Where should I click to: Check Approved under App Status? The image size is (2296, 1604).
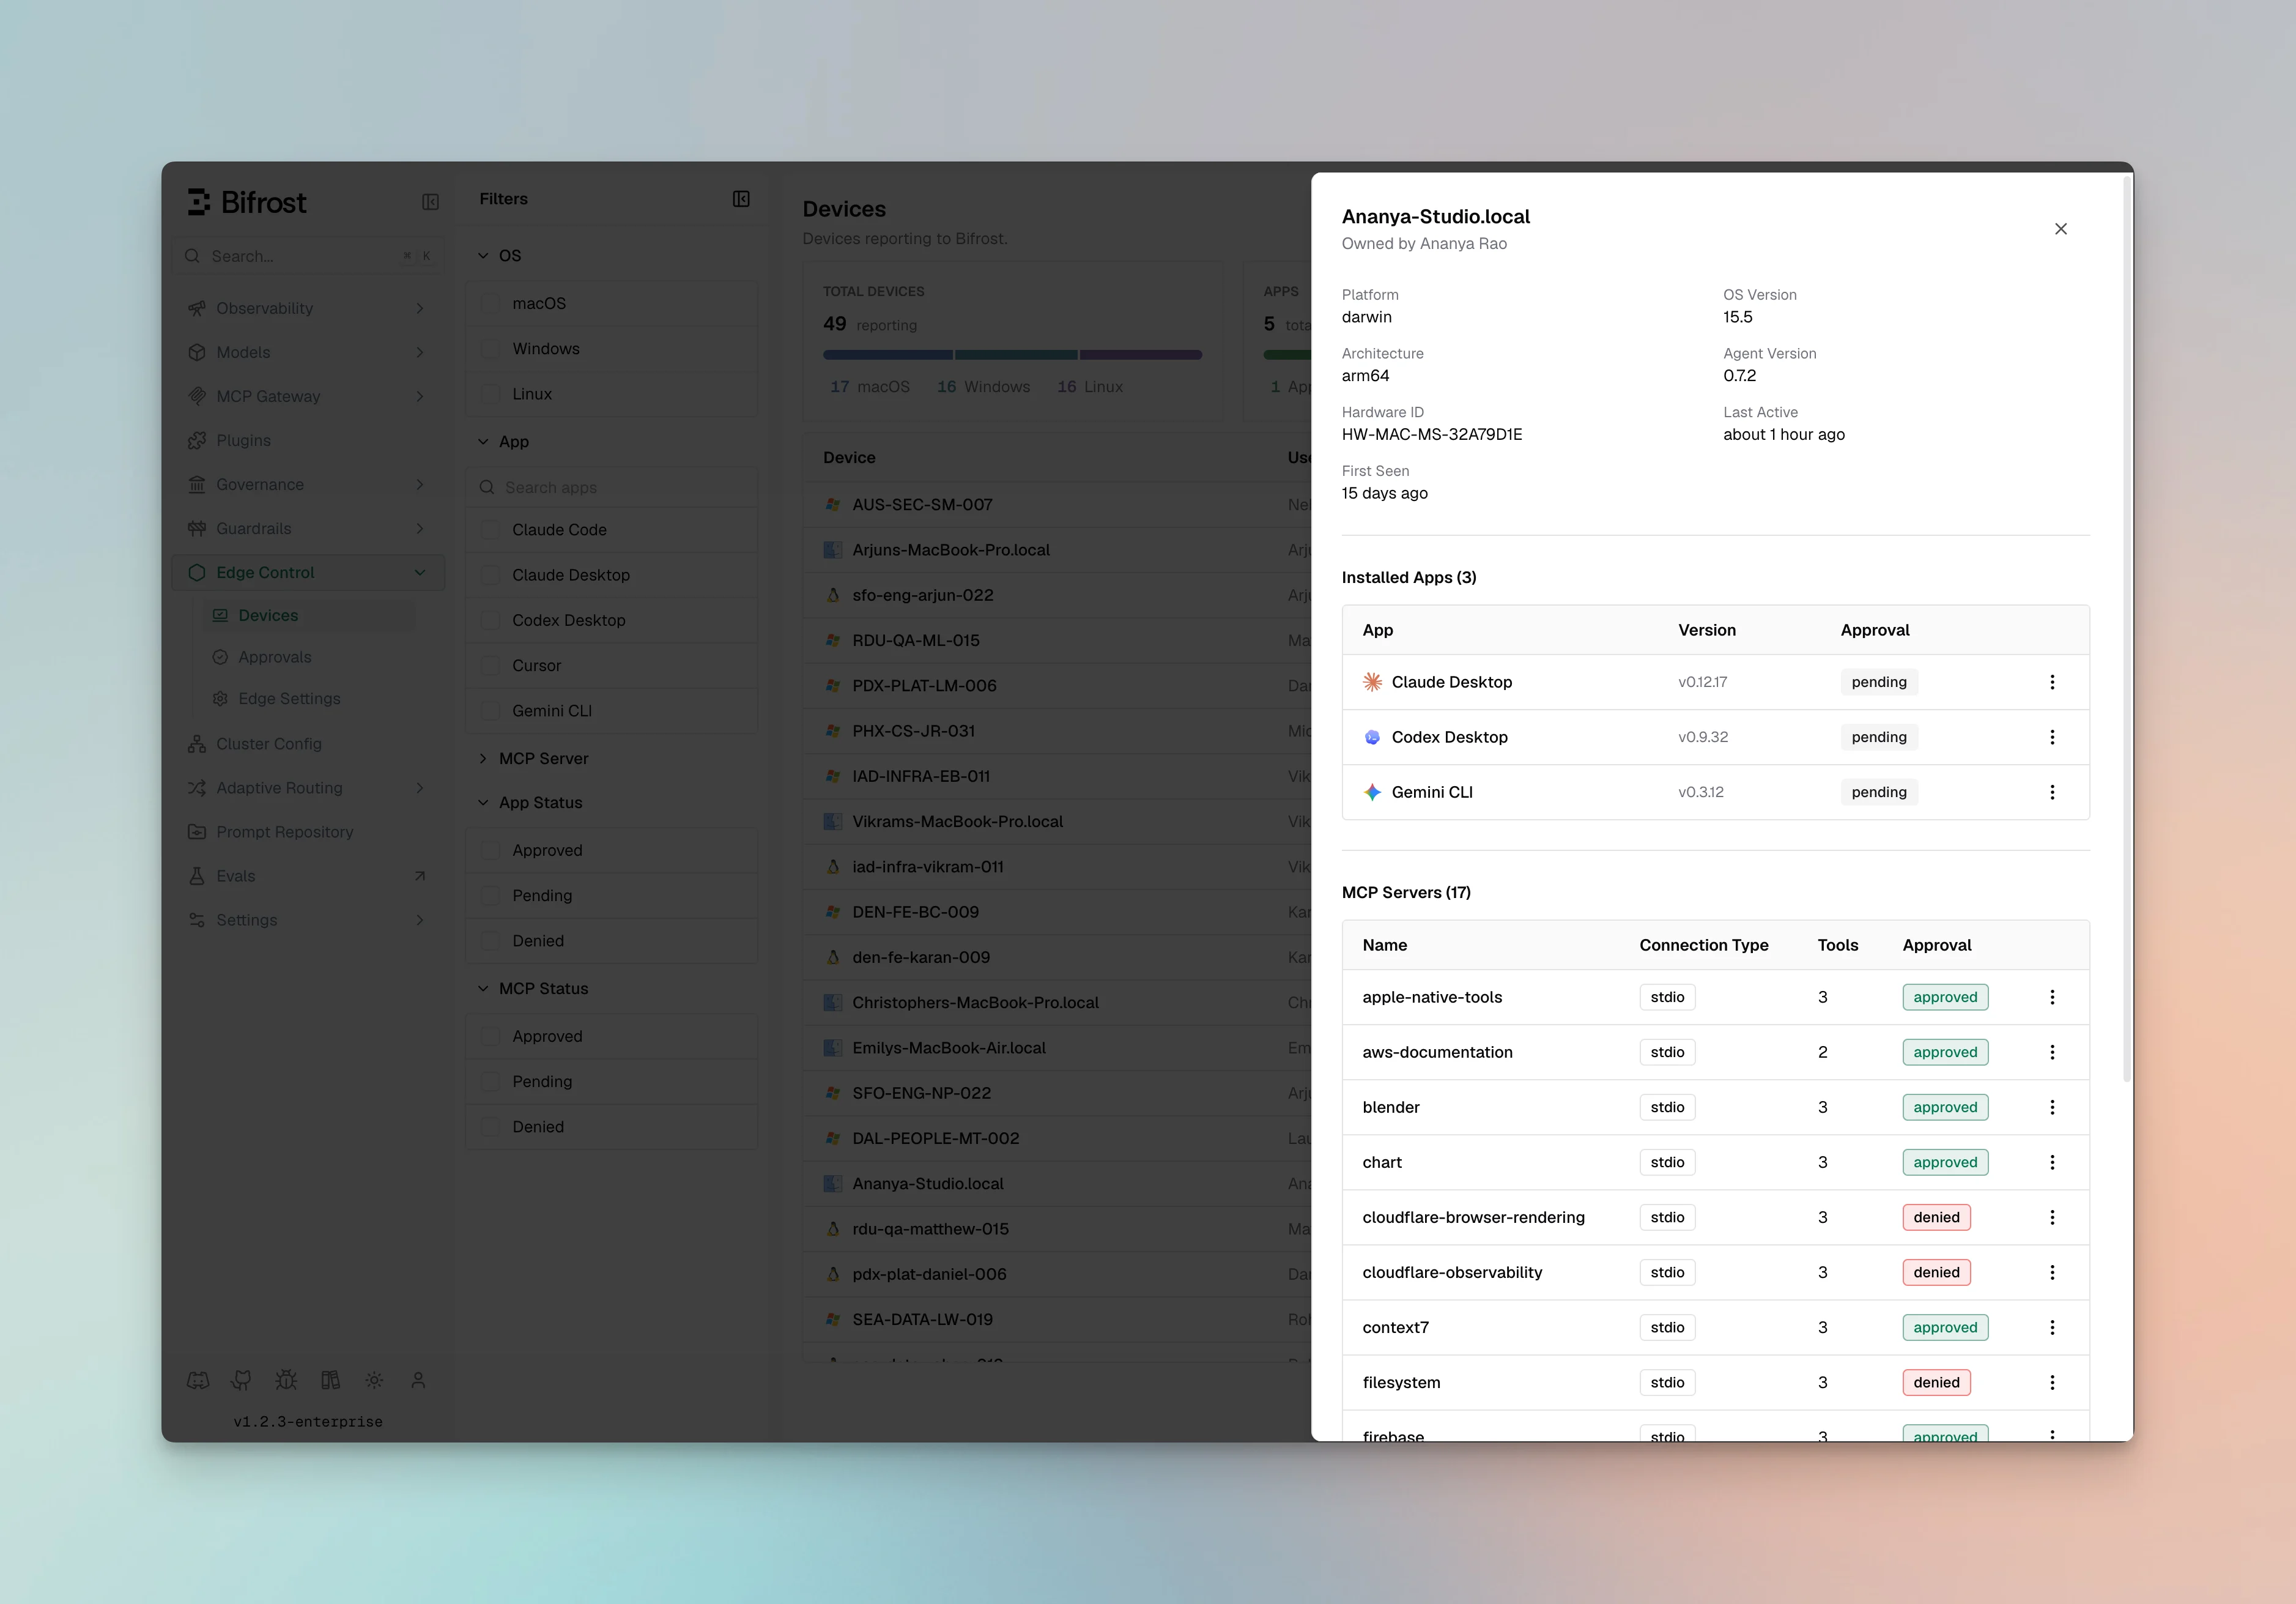tap(490, 850)
